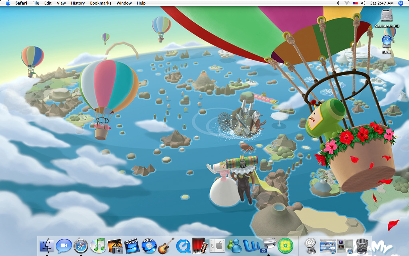Open iPhoto from the dock
409x256 pixels.
(115, 246)
